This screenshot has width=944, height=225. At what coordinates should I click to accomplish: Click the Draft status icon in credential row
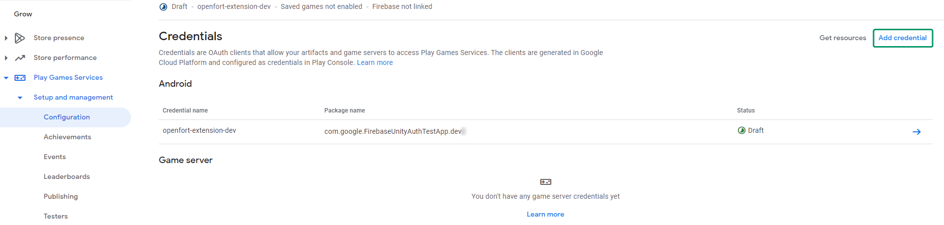pyautogui.click(x=742, y=131)
